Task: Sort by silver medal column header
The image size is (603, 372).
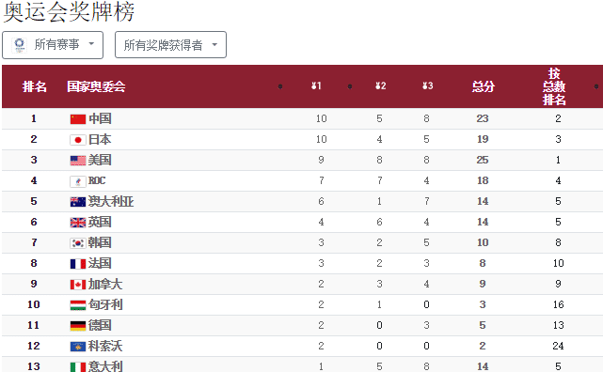Action: point(381,86)
